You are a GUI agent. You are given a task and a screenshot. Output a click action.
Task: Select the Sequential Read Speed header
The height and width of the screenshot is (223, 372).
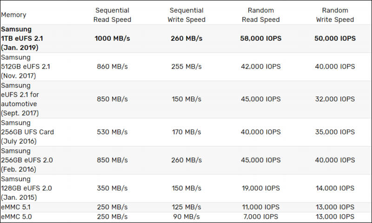(112, 15)
